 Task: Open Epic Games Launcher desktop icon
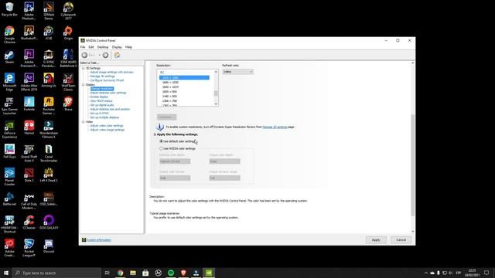[x=9, y=106]
